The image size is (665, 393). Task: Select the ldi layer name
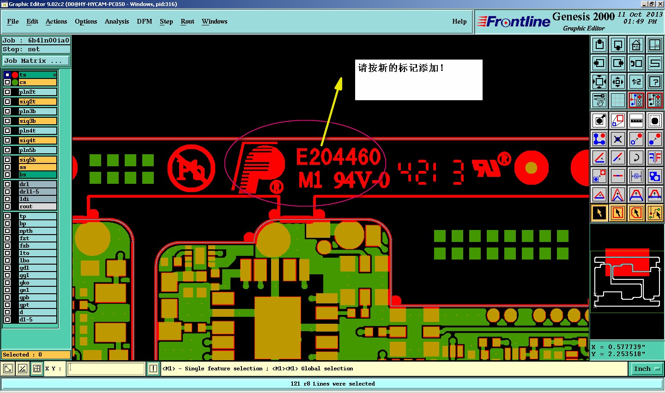[37, 199]
